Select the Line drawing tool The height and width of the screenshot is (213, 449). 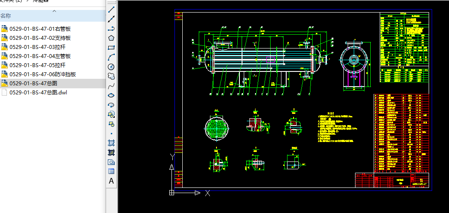pyautogui.click(x=111, y=10)
